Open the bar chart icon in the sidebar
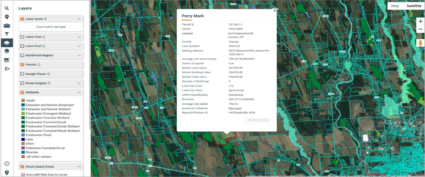Image resolution: width=425 pixels, height=177 pixels. (x=6, y=60)
